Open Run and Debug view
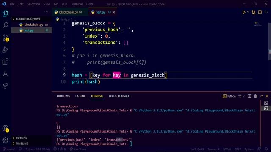Screen dimensions: 271x152 [5, 50]
